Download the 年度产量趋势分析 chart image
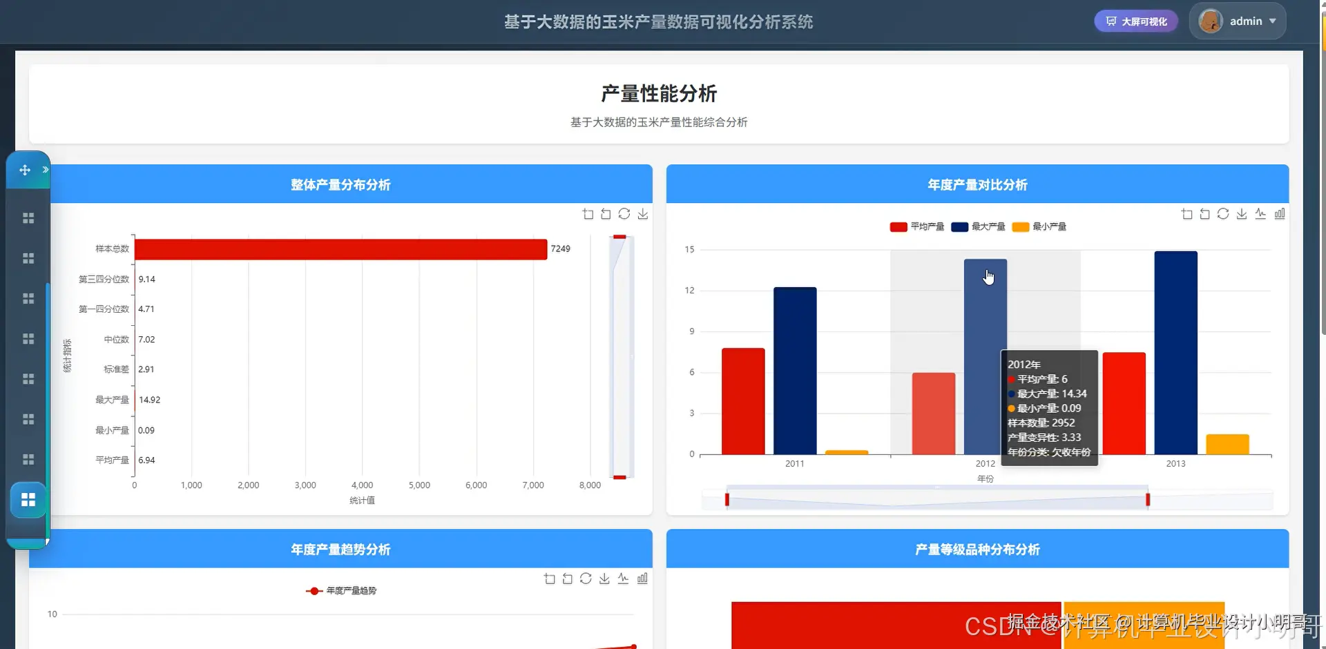The width and height of the screenshot is (1326, 649). click(x=605, y=579)
